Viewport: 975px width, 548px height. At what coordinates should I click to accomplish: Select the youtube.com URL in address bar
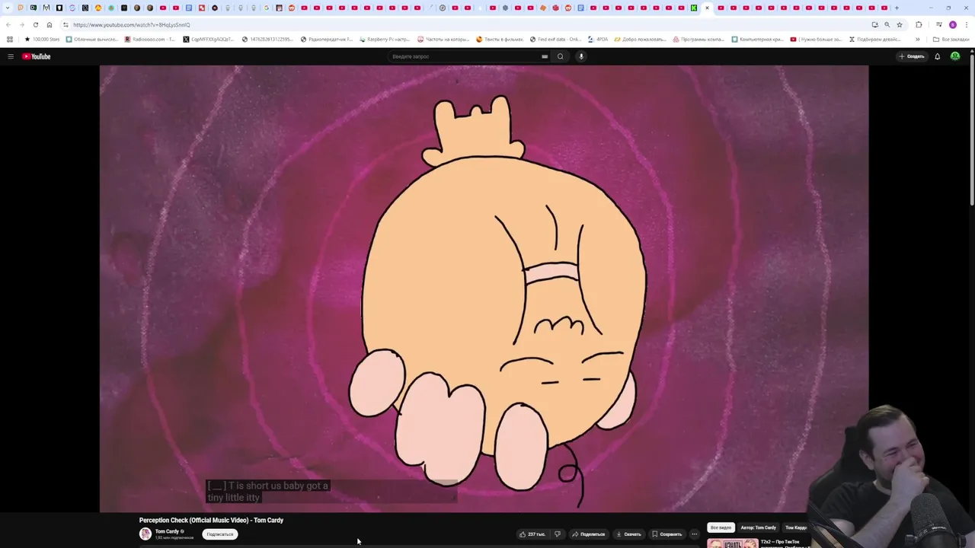click(132, 24)
